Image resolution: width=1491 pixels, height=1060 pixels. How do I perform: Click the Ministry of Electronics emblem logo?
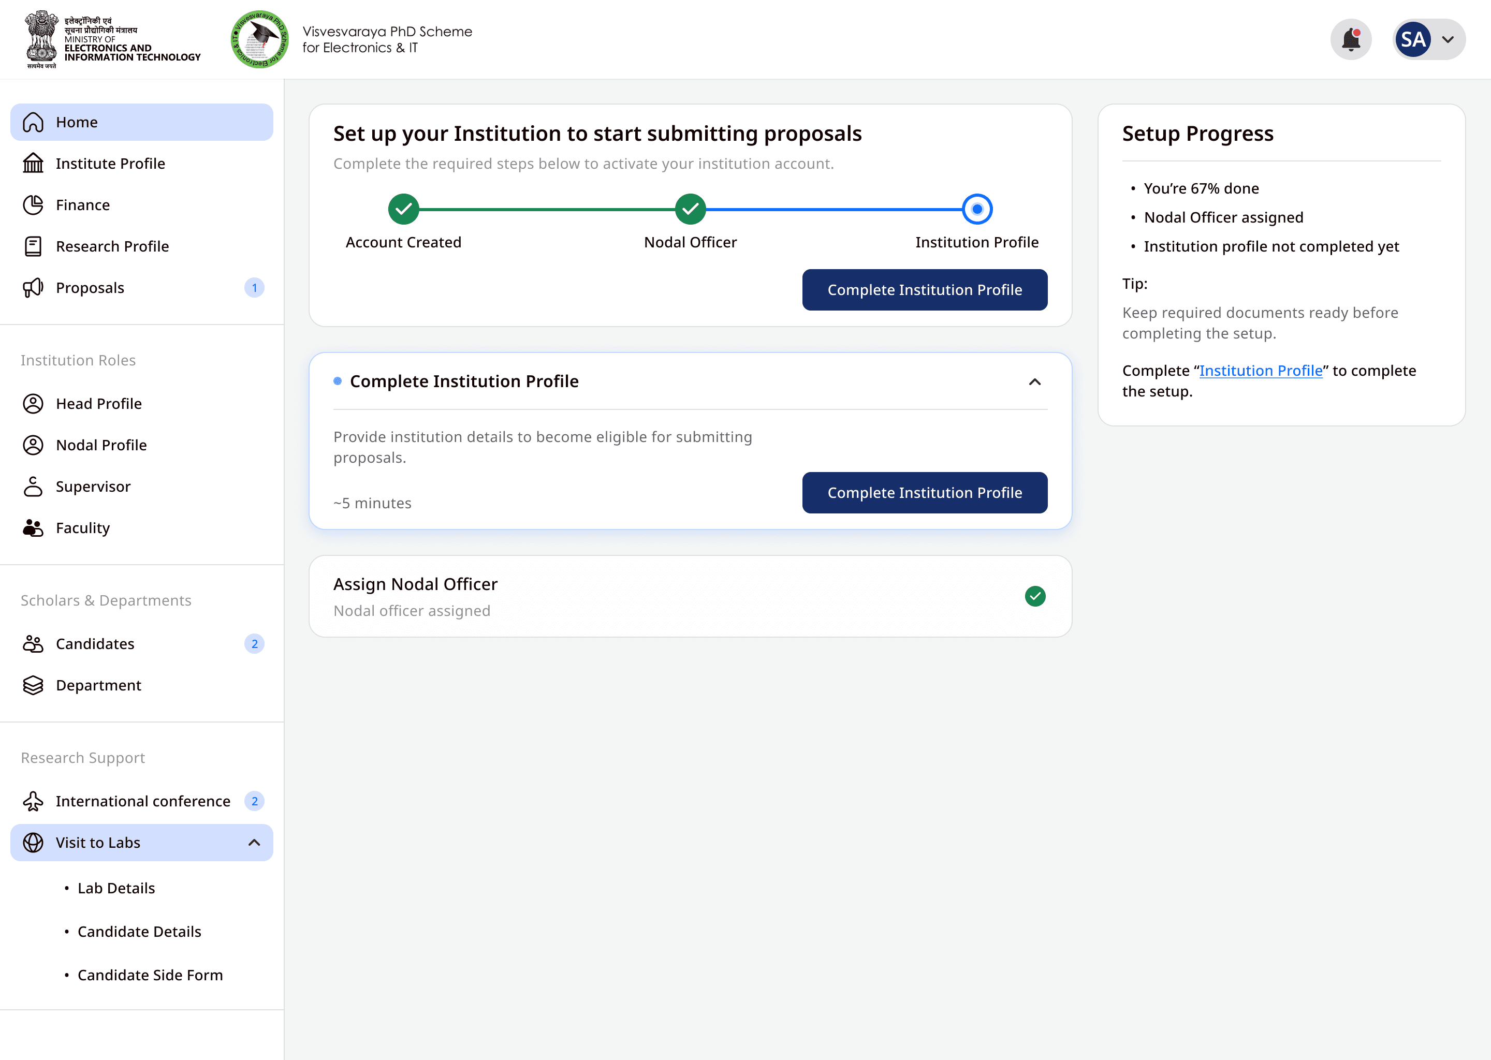[42, 40]
